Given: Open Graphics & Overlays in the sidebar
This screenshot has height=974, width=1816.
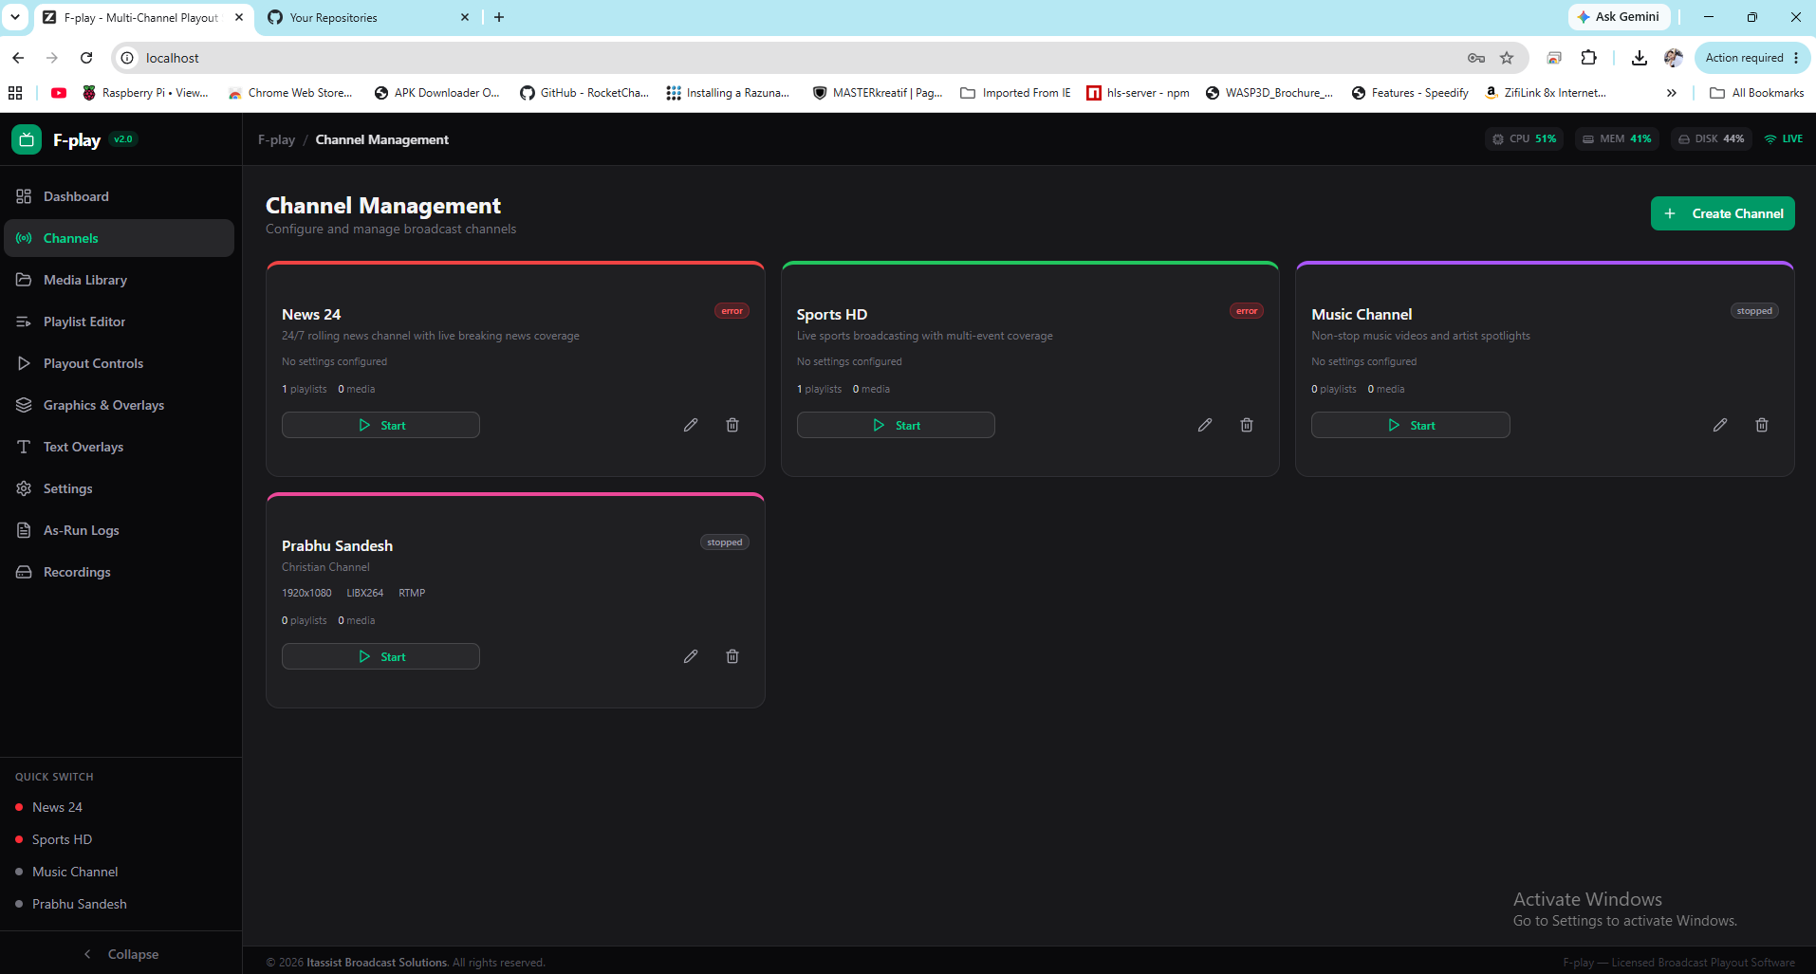Looking at the screenshot, I should click(x=120, y=405).
